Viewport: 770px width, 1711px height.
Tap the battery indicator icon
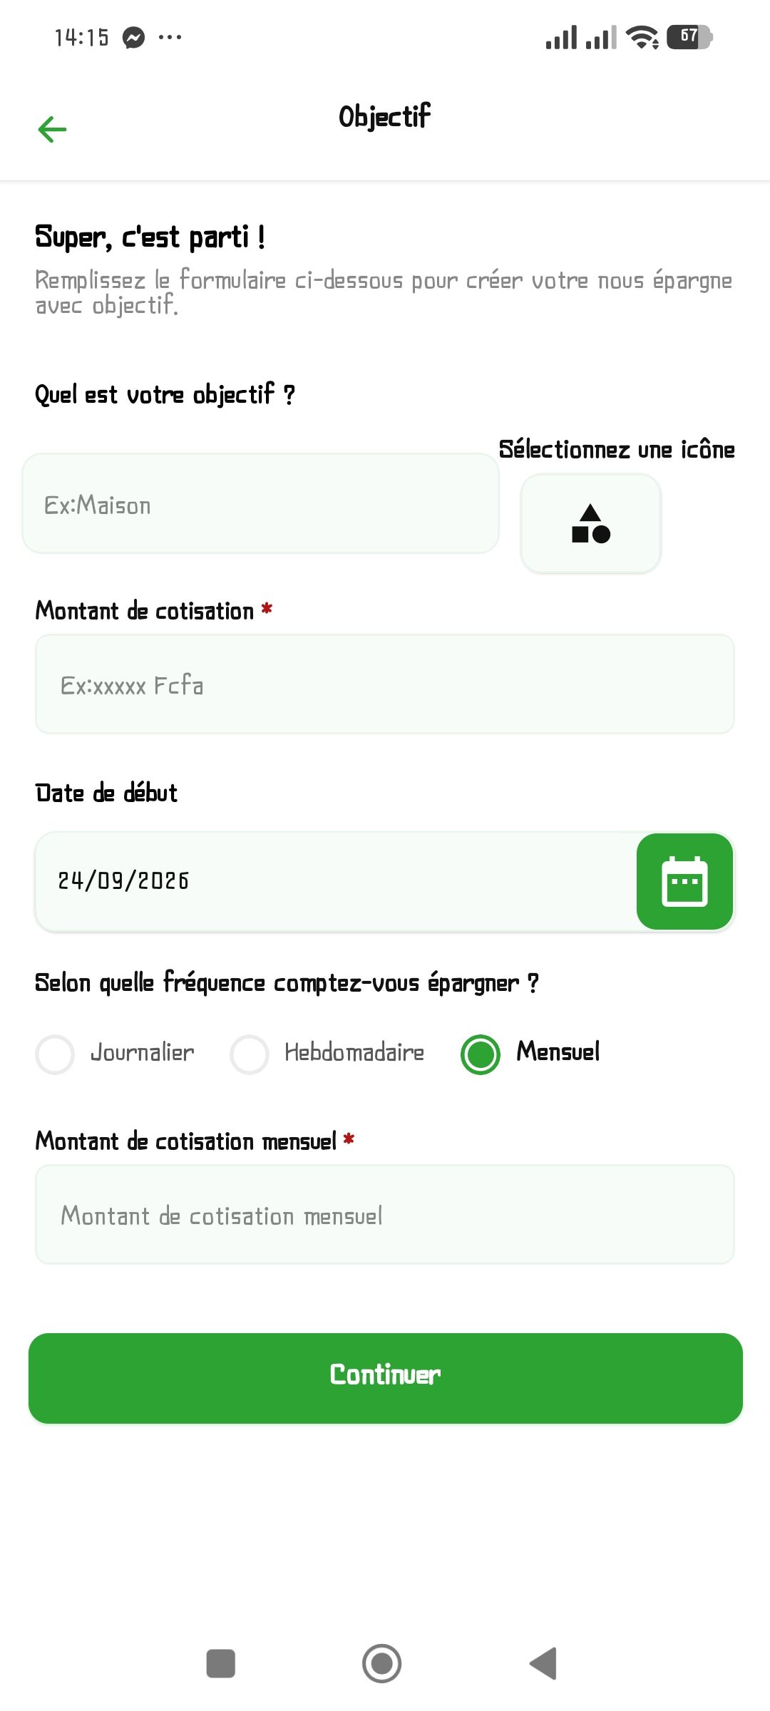[x=689, y=37]
